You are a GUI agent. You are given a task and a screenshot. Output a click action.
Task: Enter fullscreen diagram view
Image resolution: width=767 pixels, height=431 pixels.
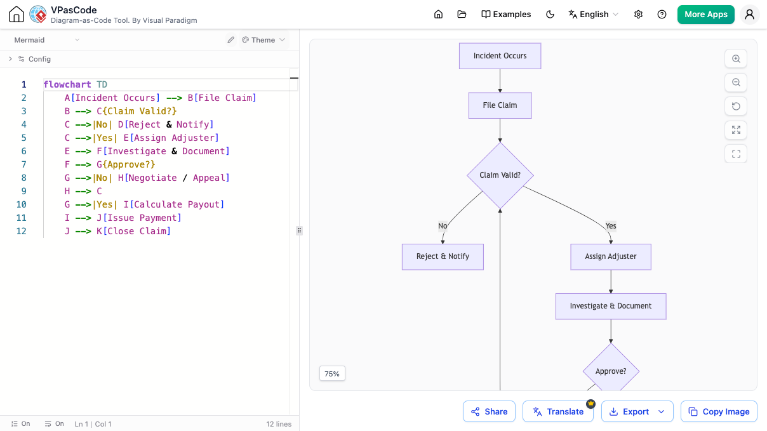coord(736,154)
